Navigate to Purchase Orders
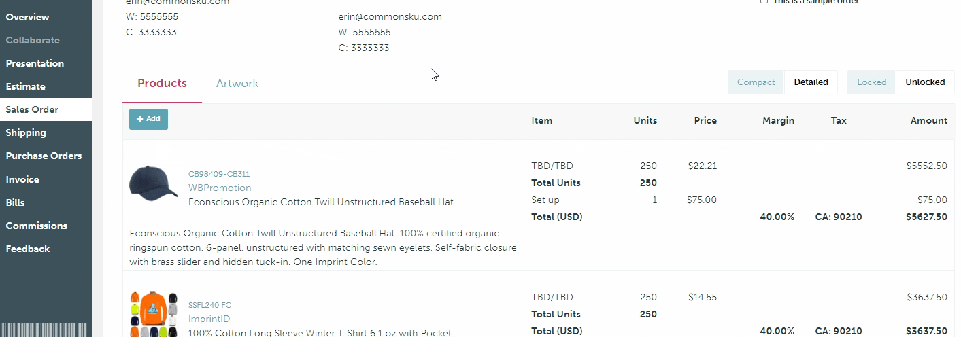The height and width of the screenshot is (337, 961). 44,156
